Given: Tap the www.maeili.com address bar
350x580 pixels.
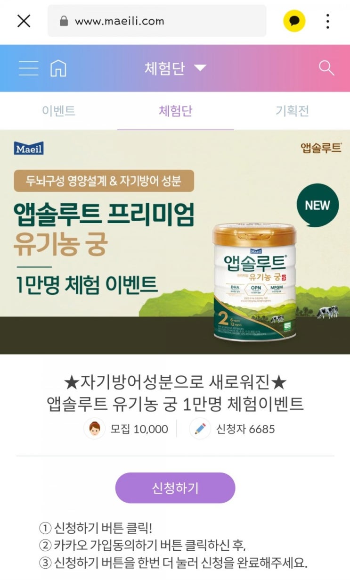Looking at the screenshot, I should 157,21.
